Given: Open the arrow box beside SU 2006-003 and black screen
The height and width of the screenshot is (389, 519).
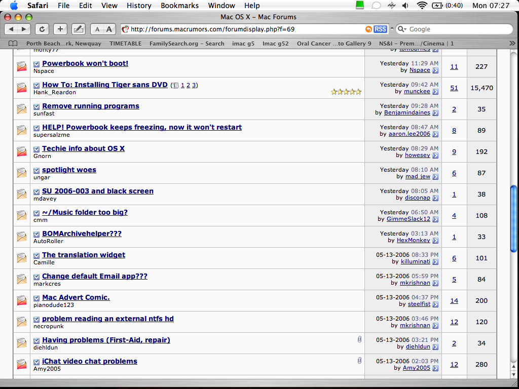Looking at the screenshot, I should [x=36, y=192].
